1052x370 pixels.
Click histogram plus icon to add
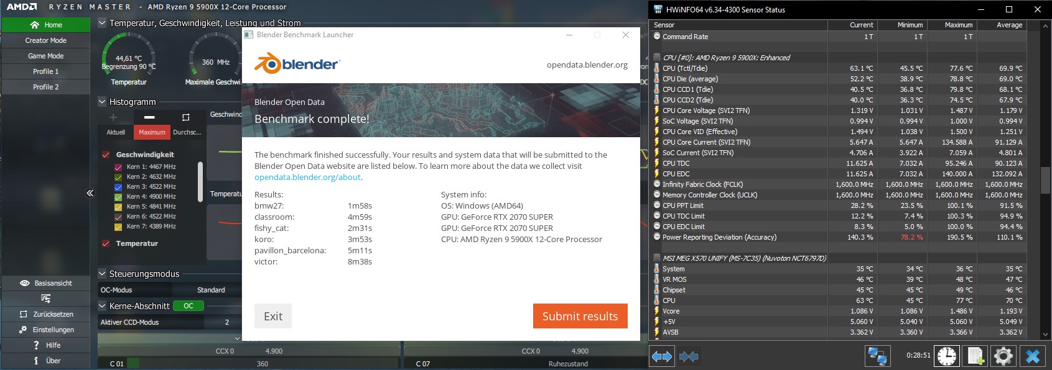click(113, 117)
